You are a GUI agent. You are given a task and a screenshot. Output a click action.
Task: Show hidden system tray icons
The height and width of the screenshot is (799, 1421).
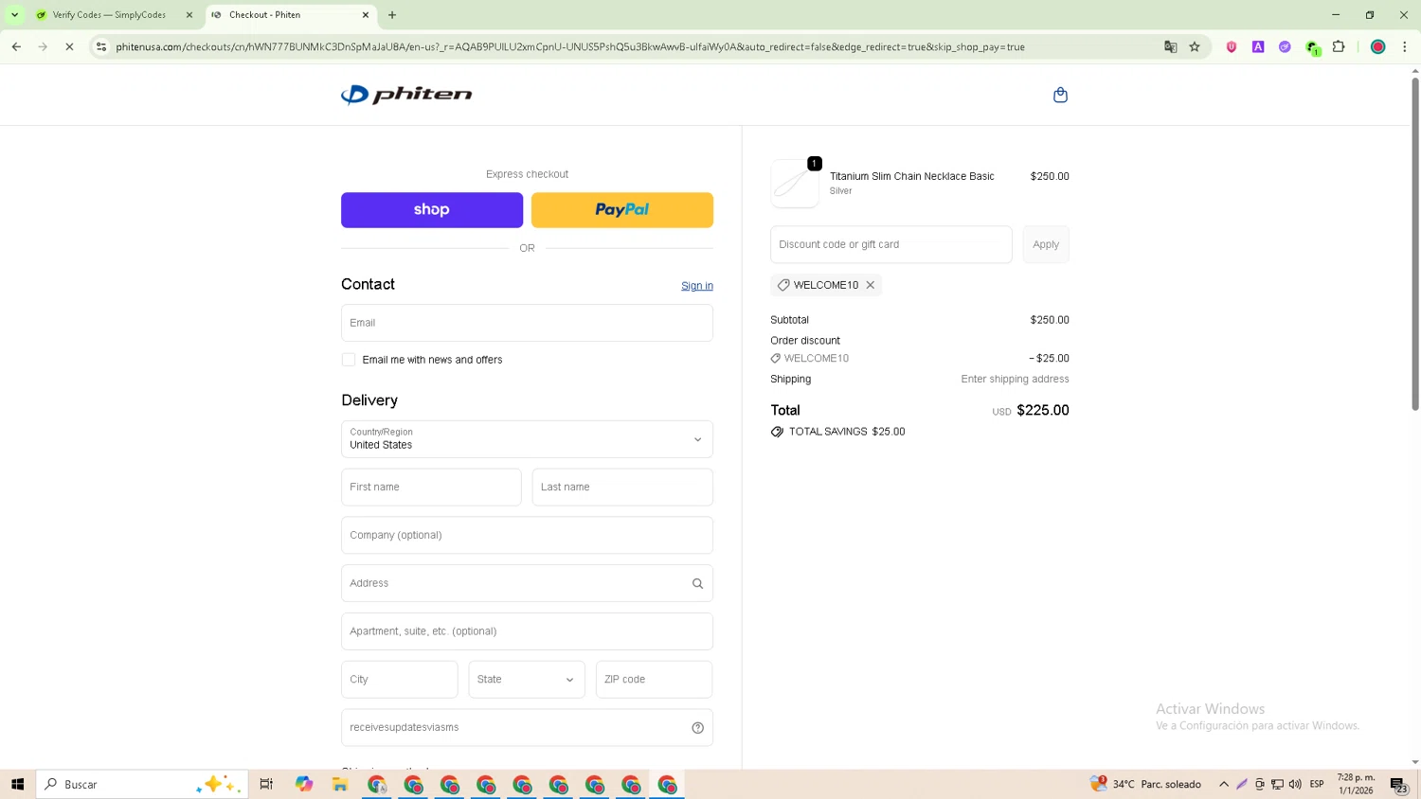1223,784
